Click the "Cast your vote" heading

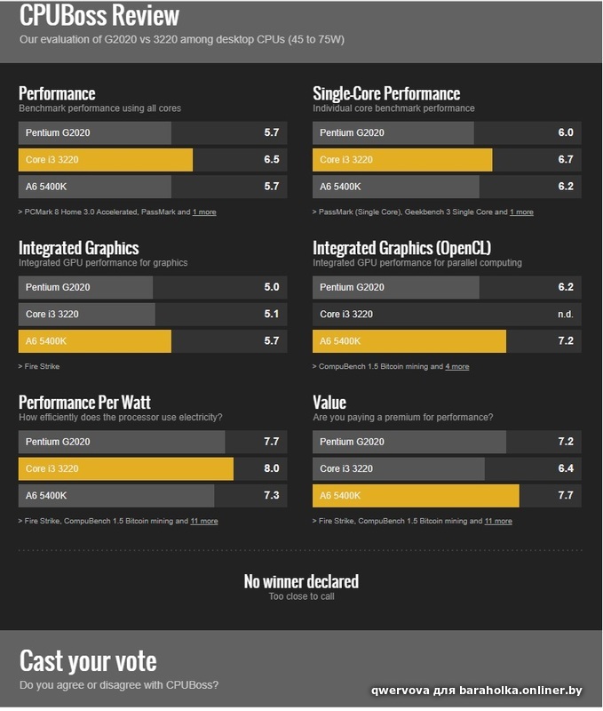88,661
